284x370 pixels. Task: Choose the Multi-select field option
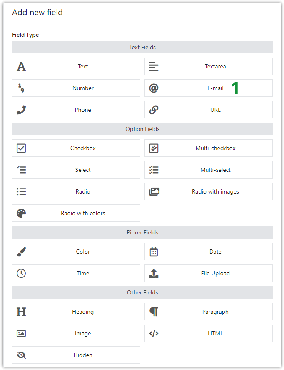pos(209,170)
